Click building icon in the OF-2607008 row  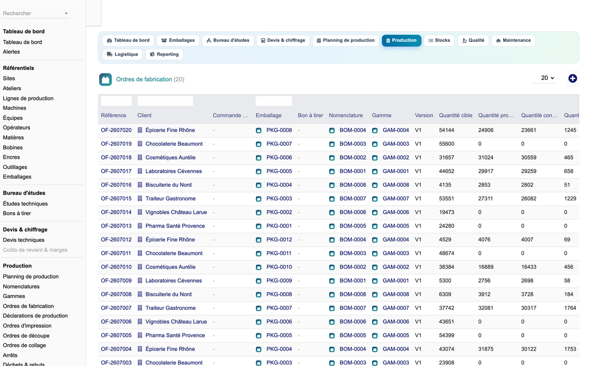tap(140, 294)
